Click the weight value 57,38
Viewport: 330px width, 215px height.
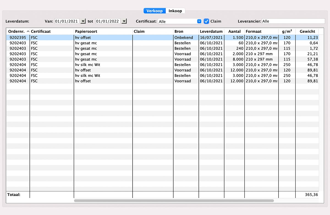pyautogui.click(x=313, y=59)
